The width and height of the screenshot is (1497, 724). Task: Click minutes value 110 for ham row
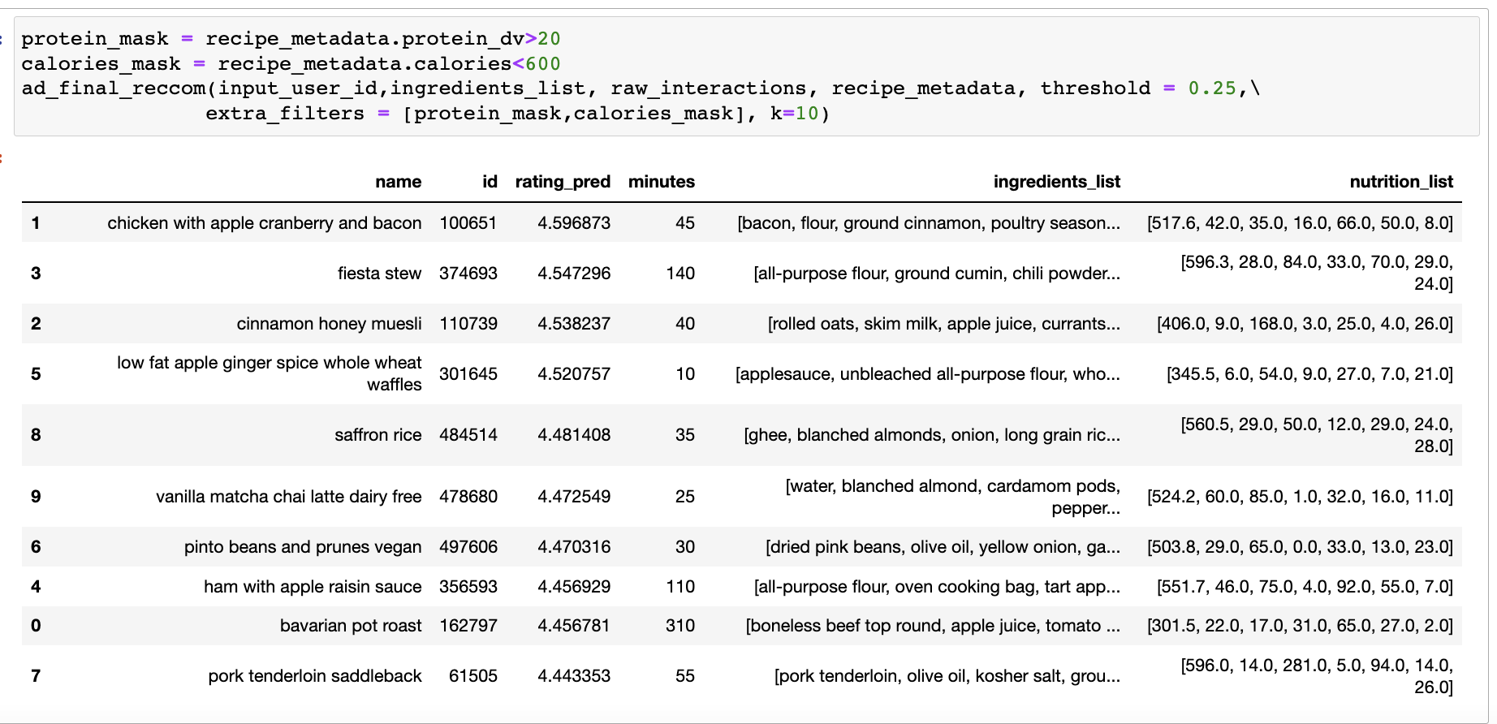coord(680,587)
